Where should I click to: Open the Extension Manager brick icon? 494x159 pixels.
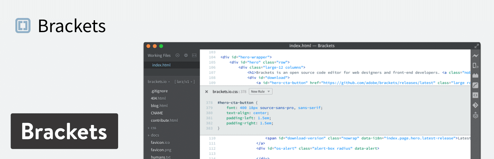[475, 75]
